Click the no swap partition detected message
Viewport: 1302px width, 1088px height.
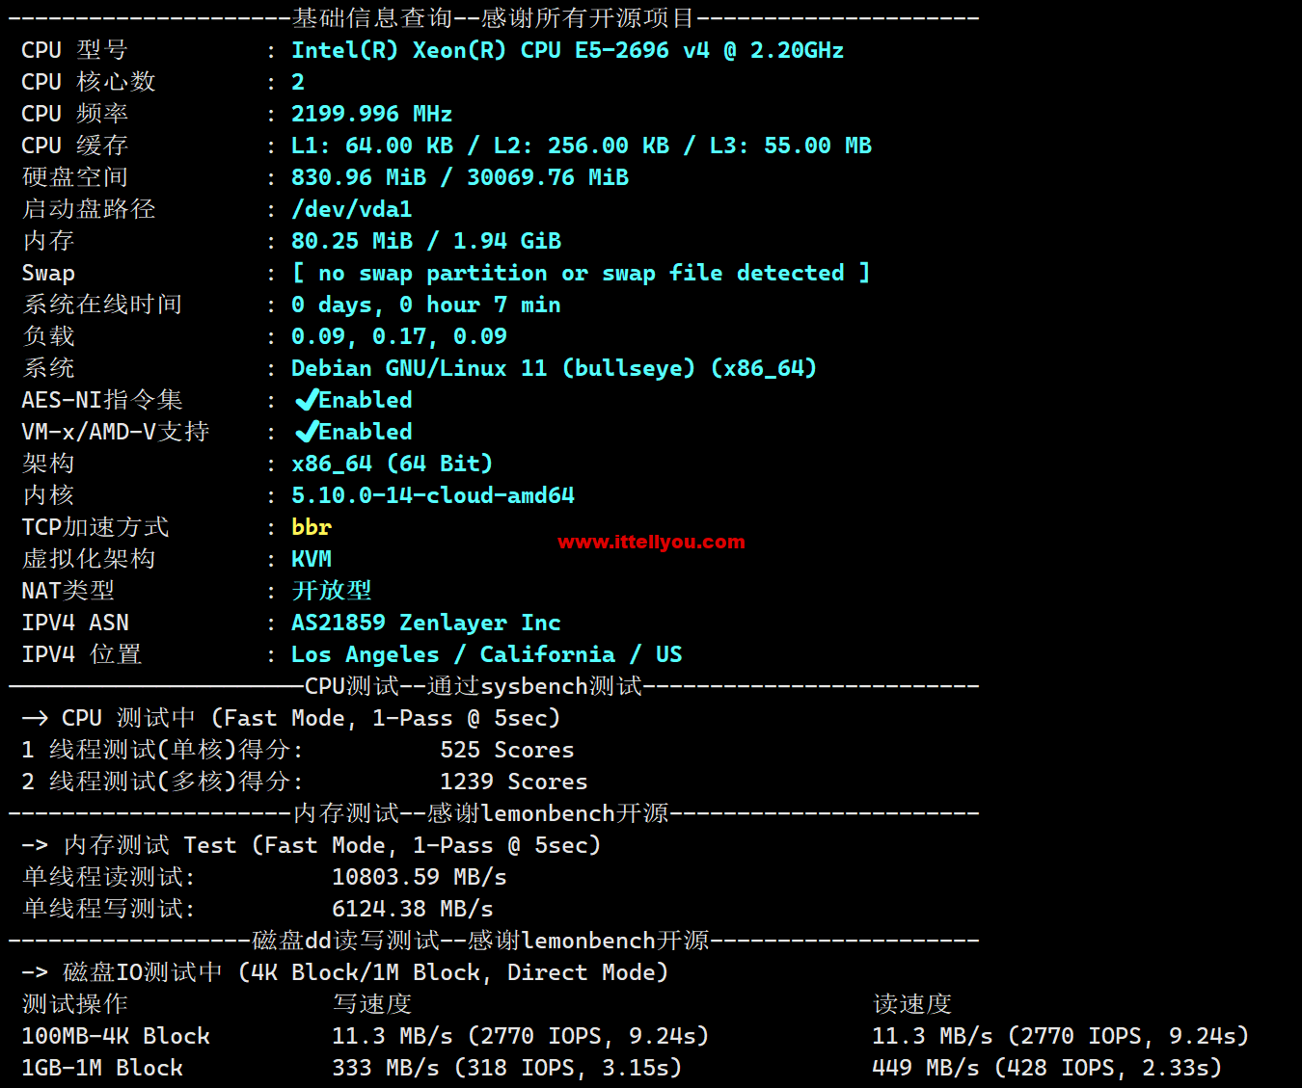click(582, 273)
